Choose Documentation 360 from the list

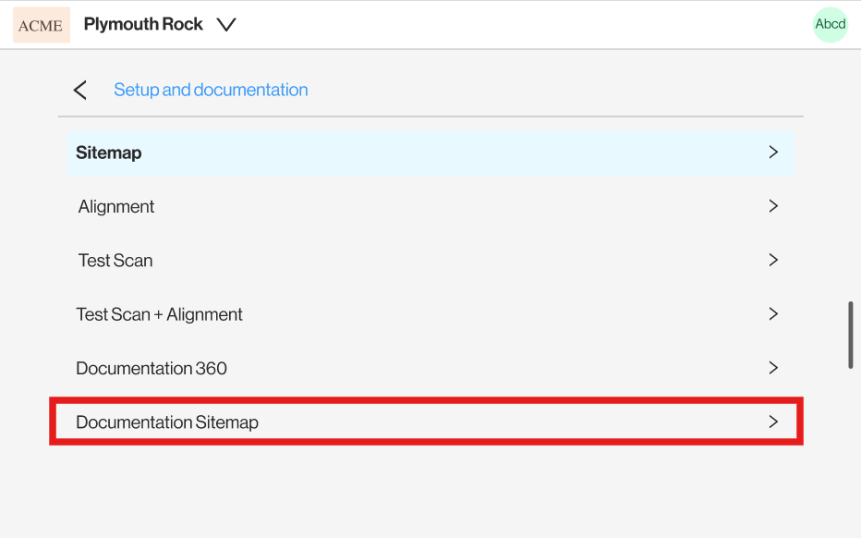tap(431, 368)
